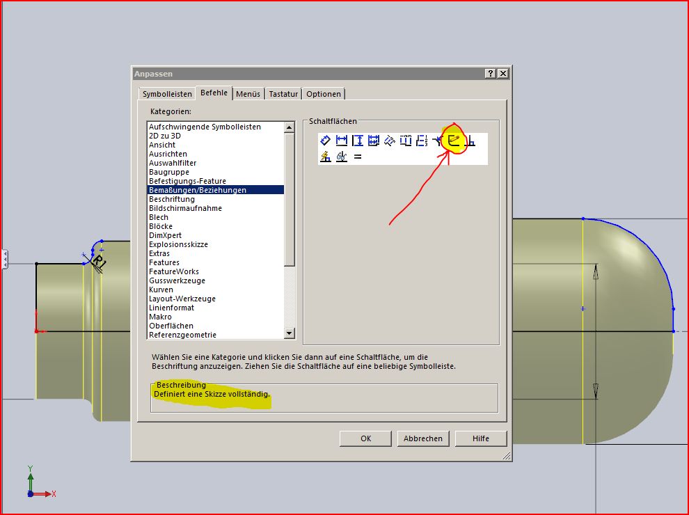
Task: Select the Ordinate Dimension button icon
Action: click(390, 141)
